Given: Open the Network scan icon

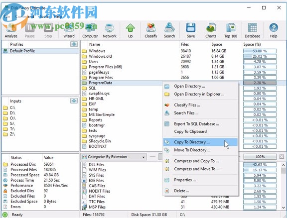Looking at the screenshot, I should (x=110, y=30).
